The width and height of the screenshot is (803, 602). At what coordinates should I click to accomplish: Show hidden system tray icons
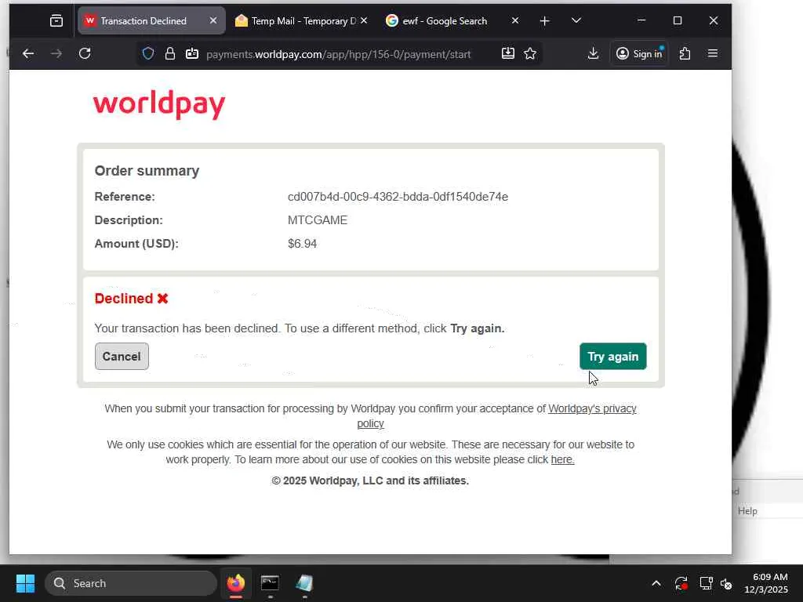point(656,583)
